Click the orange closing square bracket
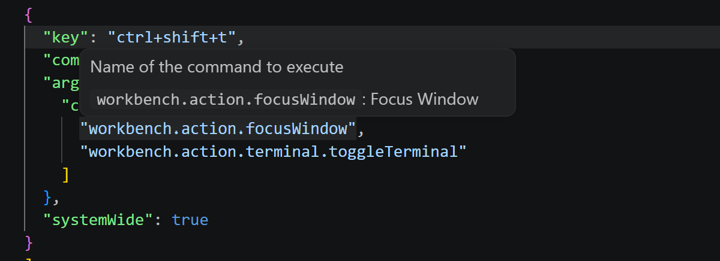720x261 pixels. [66, 175]
